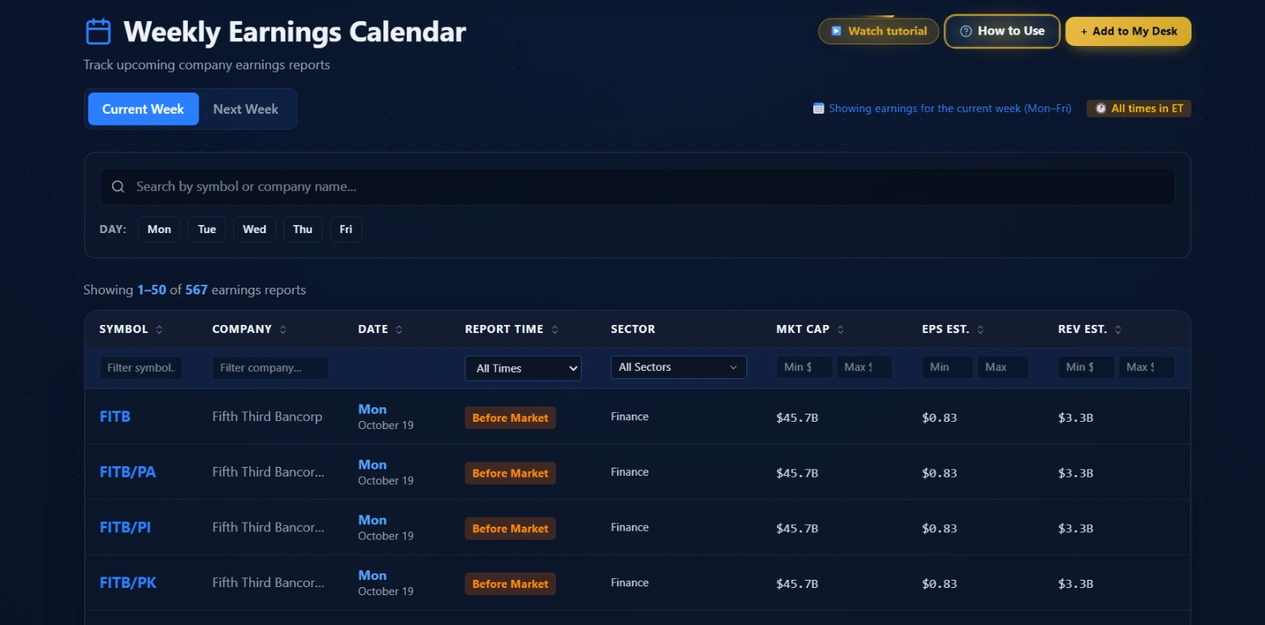
Task: Click the SECTOR column header
Action: [632, 329]
